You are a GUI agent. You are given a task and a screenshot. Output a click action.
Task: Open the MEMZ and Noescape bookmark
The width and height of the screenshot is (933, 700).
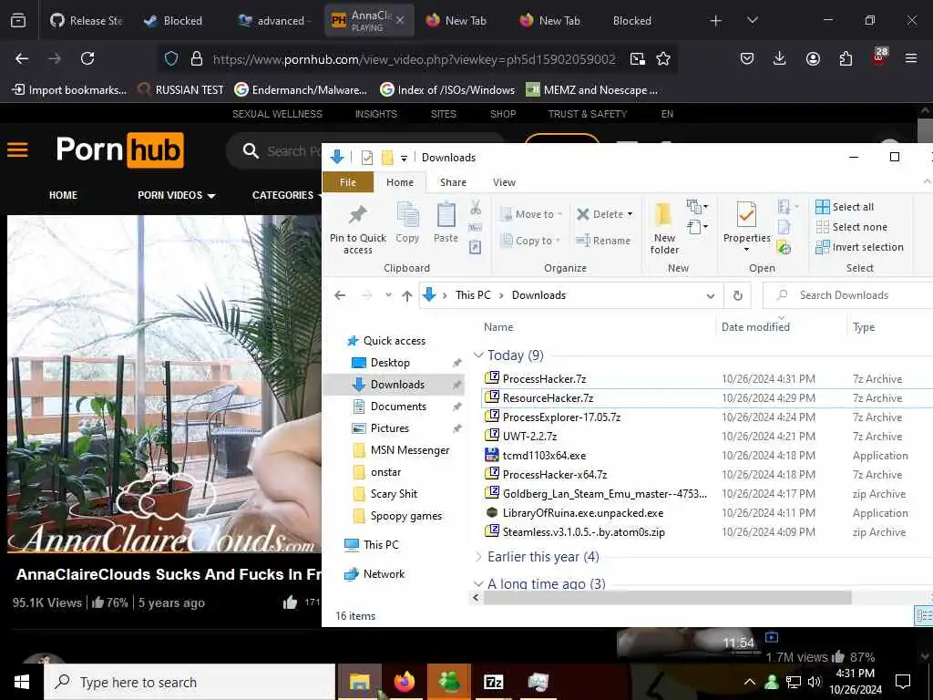point(592,90)
